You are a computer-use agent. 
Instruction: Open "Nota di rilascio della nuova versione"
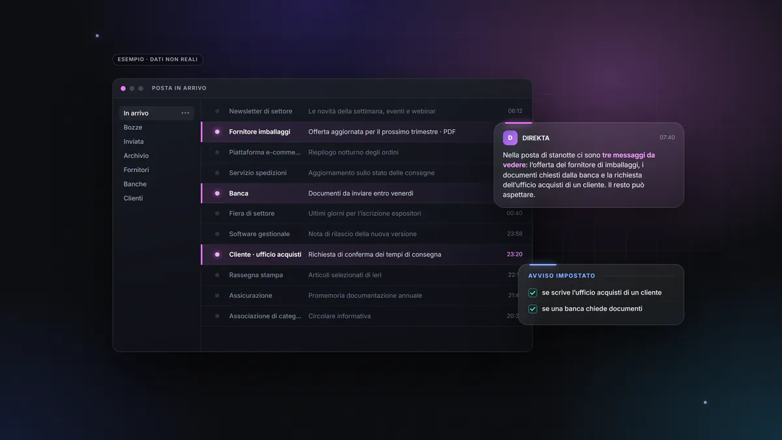[x=366, y=234]
